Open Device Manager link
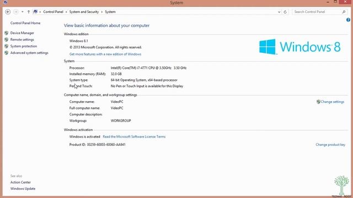The image size is (353, 198). click(22, 33)
